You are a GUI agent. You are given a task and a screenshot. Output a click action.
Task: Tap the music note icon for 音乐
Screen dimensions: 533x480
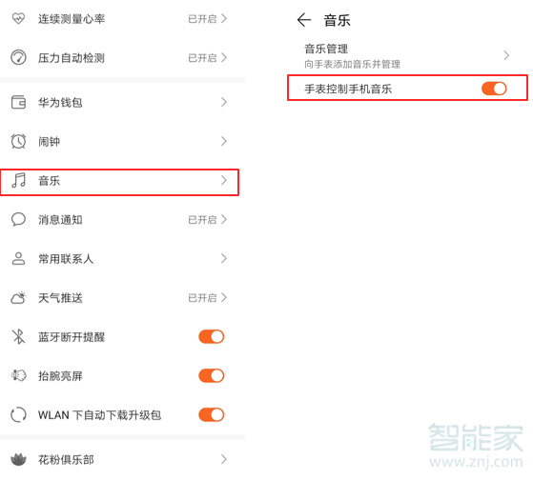(18, 180)
